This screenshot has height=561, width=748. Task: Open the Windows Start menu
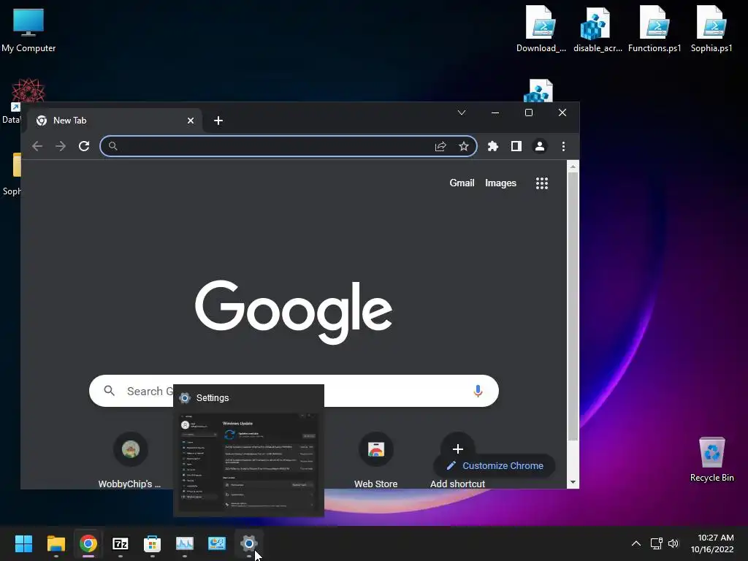click(x=24, y=543)
